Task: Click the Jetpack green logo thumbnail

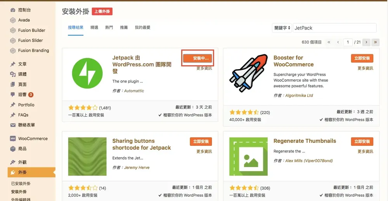Action: 87,73
